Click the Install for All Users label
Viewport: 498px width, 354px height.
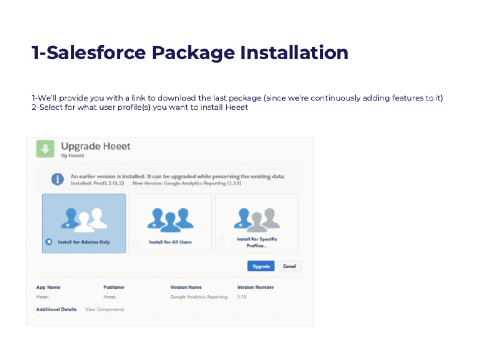(170, 242)
